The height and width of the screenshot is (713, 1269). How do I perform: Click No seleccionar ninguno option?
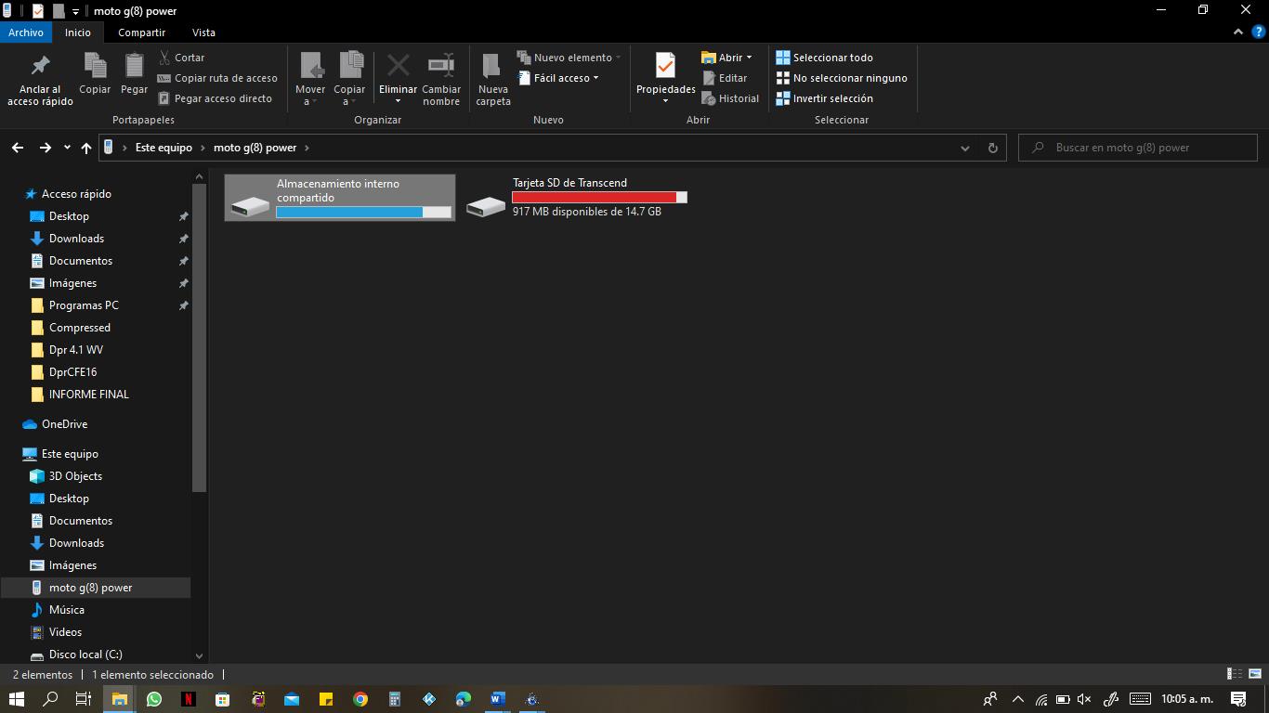pyautogui.click(x=849, y=78)
